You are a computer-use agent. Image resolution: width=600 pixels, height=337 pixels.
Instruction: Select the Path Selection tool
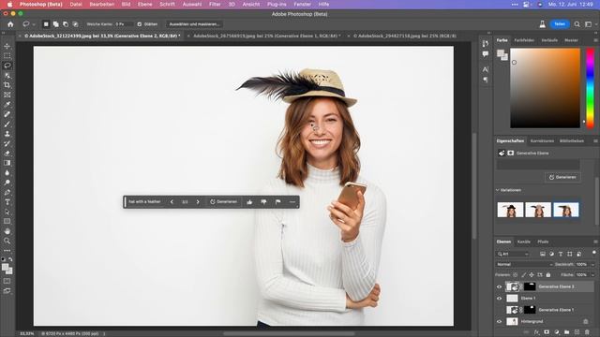point(7,212)
